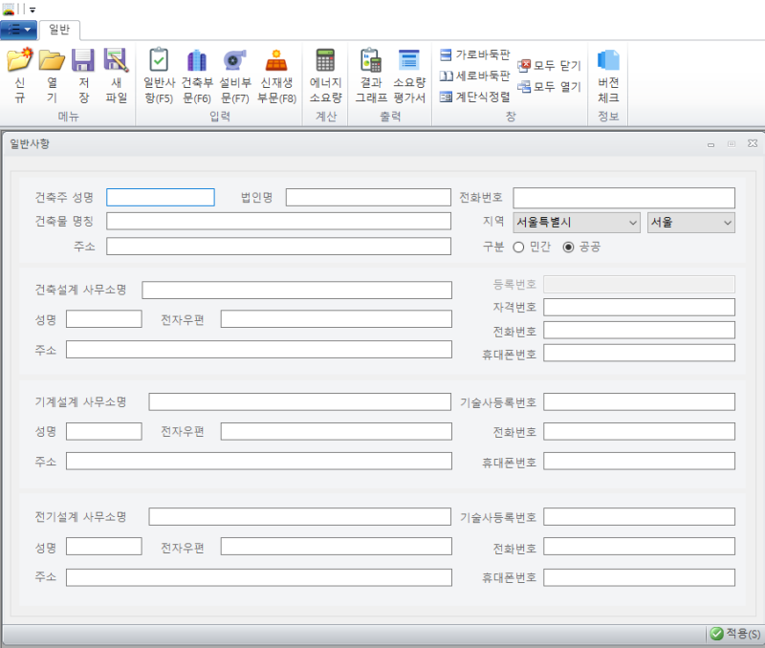Image resolution: width=765 pixels, height=648 pixels.
Task: Run the 에너지 소요량 calculation icon
Action: tap(326, 72)
